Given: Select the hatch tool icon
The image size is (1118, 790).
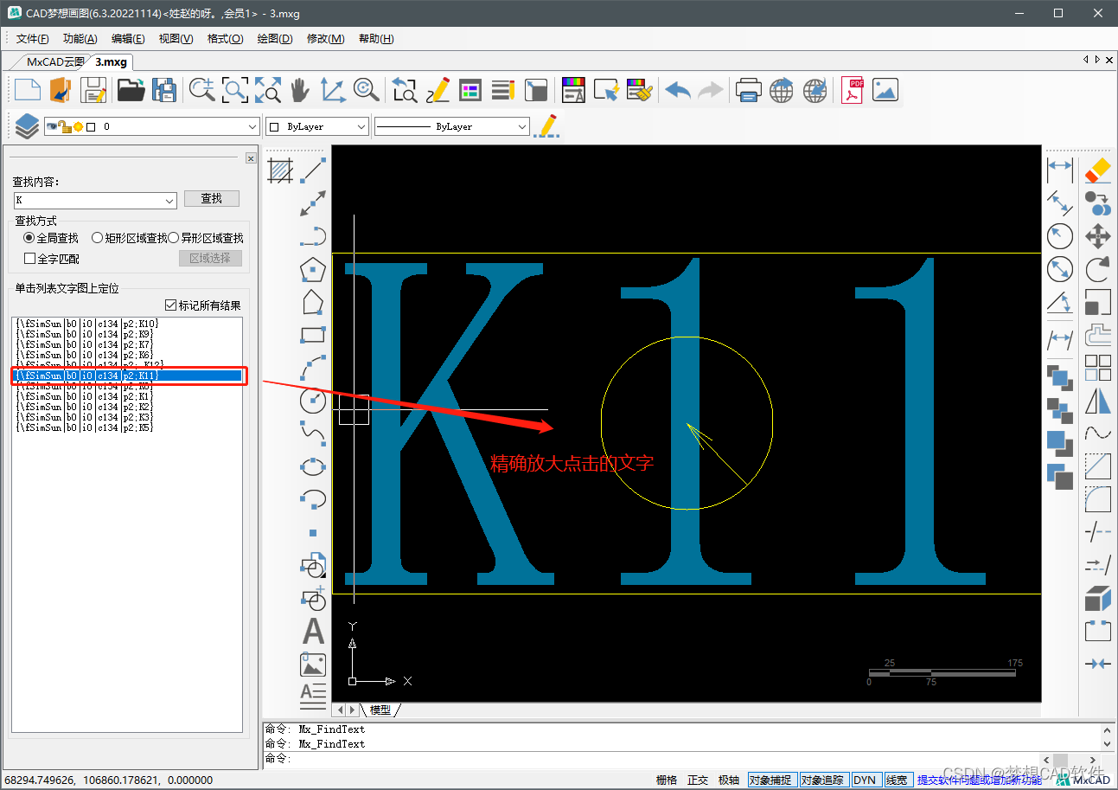Looking at the screenshot, I should 279,170.
